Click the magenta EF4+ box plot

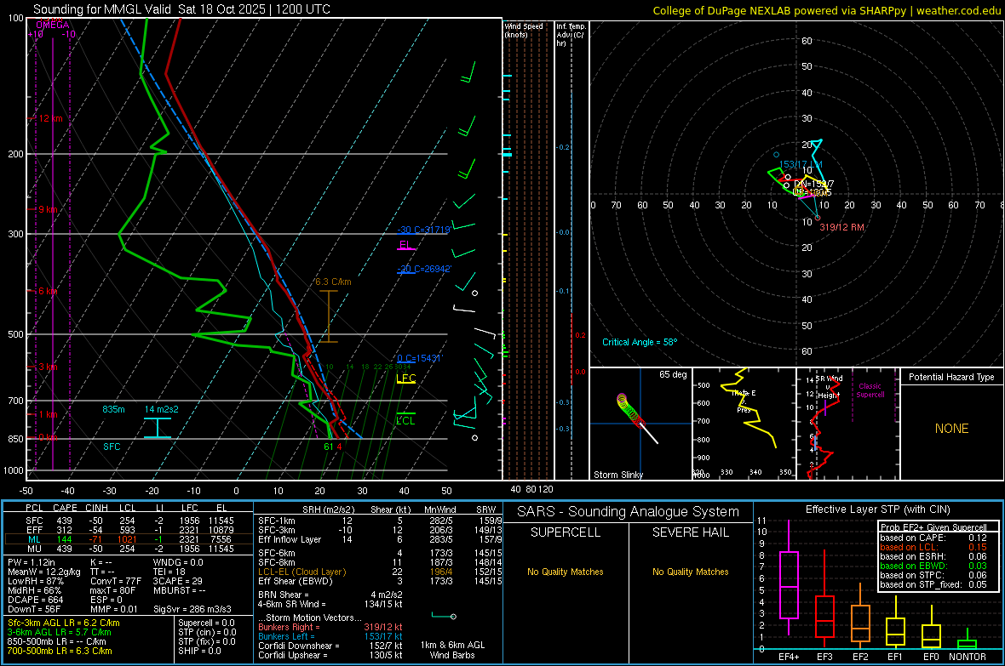[x=789, y=584]
